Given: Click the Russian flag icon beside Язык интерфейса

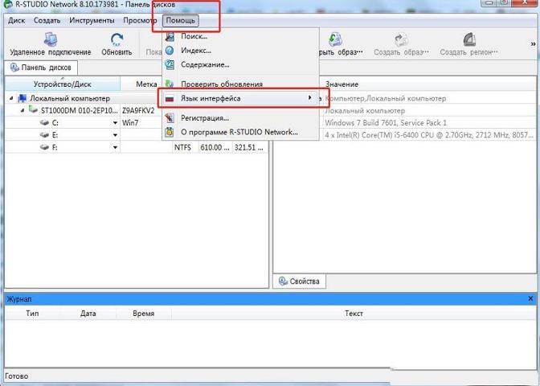Looking at the screenshot, I should (x=170, y=99).
